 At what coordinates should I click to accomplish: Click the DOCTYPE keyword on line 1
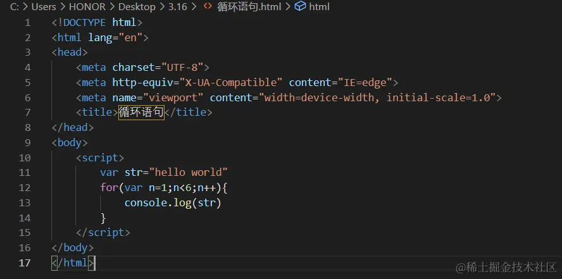point(85,23)
